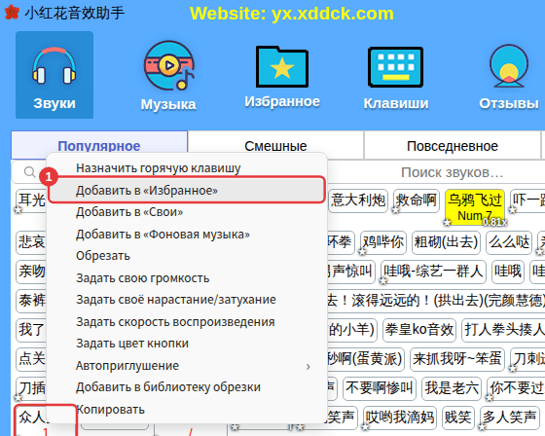Toggle favorite star on 多人笑声 button

coord(483,426)
